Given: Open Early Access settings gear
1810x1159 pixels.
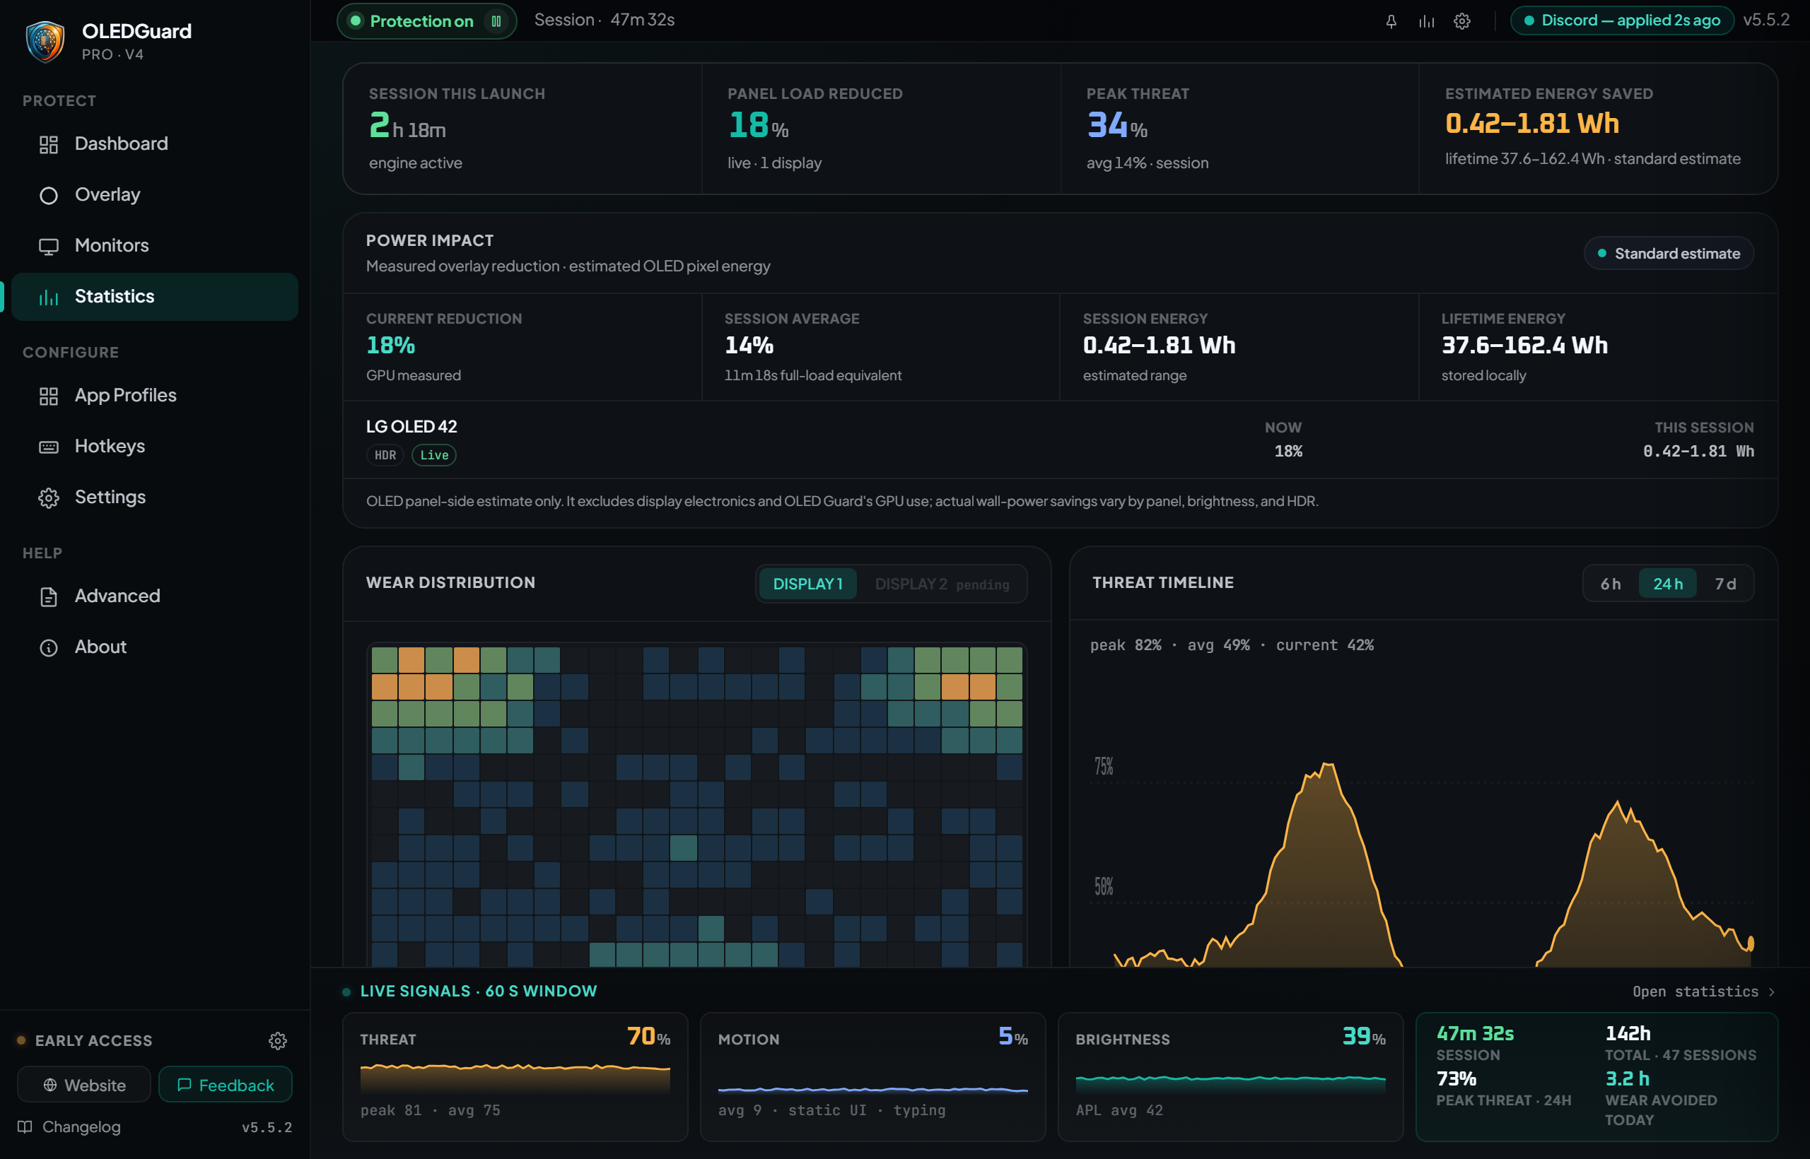Looking at the screenshot, I should click(278, 1040).
